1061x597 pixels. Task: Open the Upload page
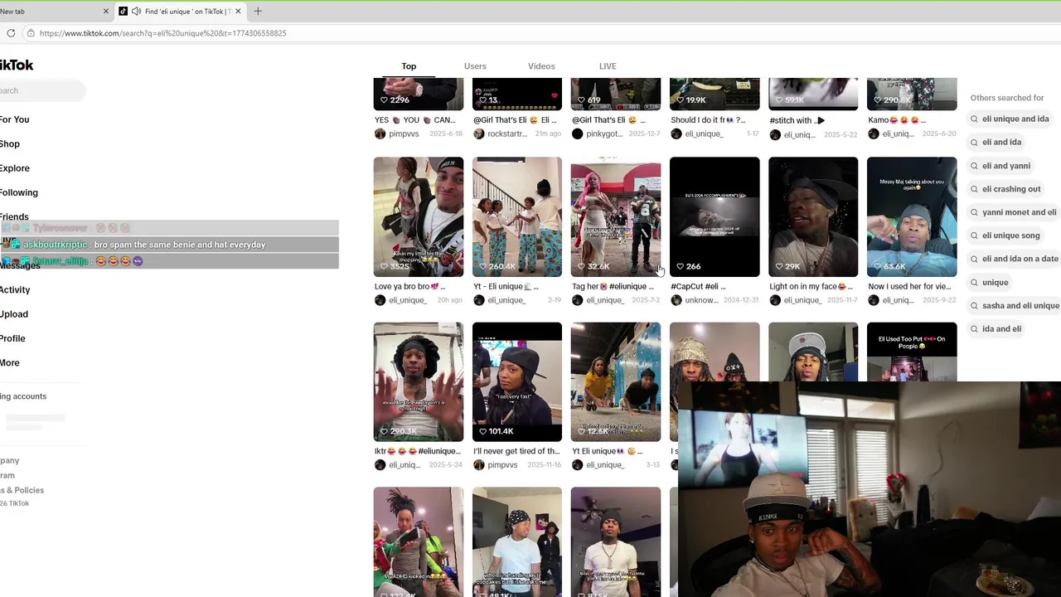[14, 314]
